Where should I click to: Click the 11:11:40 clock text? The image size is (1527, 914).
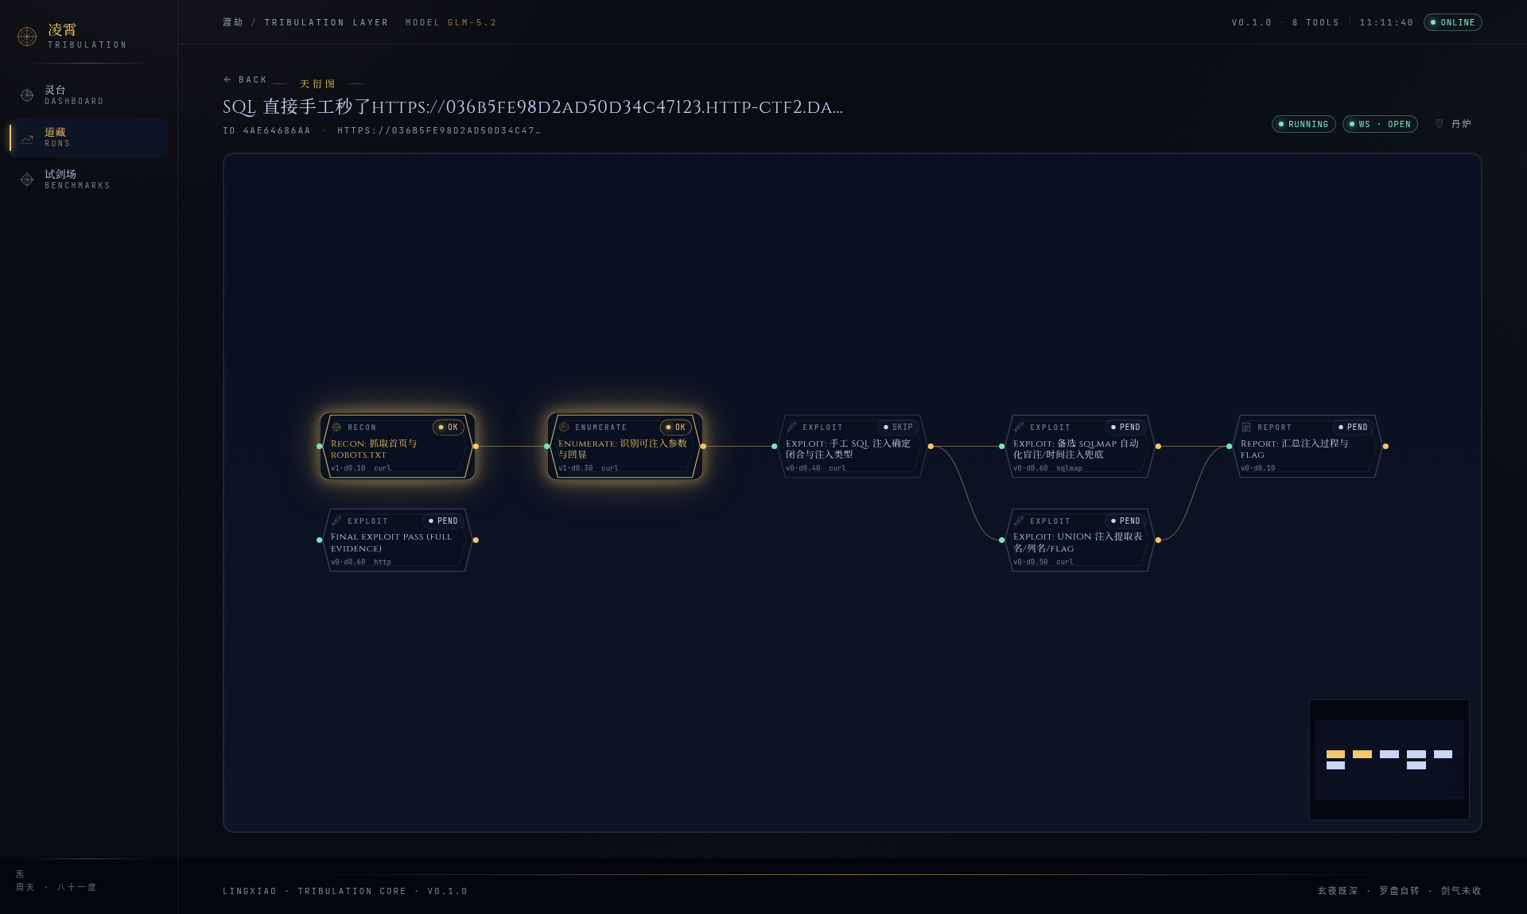(x=1386, y=22)
